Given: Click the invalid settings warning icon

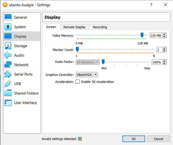Looking at the screenshot, I should [x=80, y=139].
